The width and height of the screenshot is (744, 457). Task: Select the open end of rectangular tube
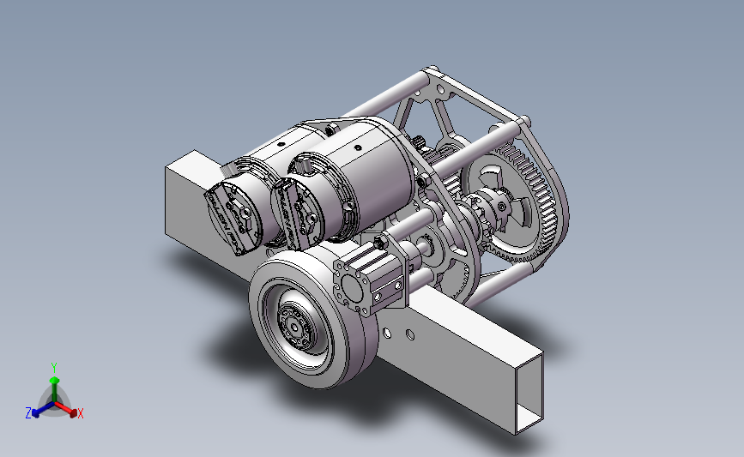click(529, 393)
